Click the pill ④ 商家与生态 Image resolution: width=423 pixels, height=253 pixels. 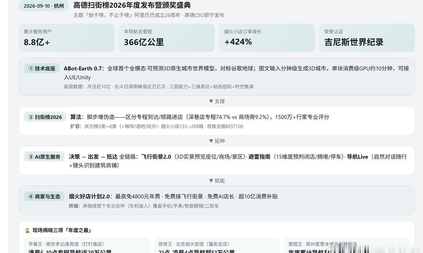44,196
